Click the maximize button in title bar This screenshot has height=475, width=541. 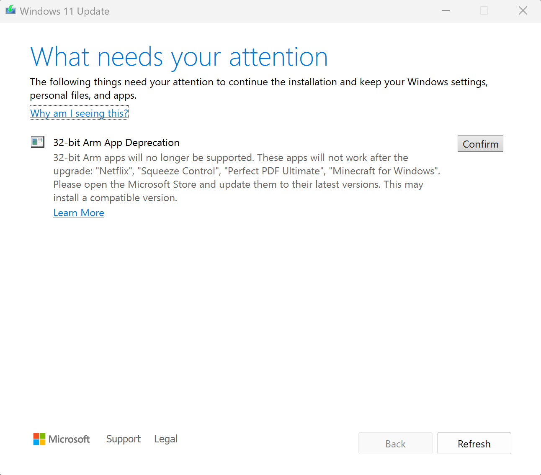coord(484,10)
